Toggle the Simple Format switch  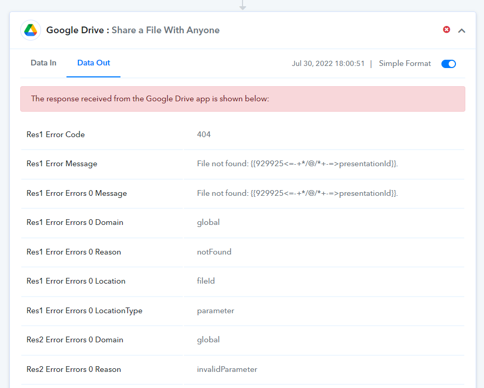[449, 64]
